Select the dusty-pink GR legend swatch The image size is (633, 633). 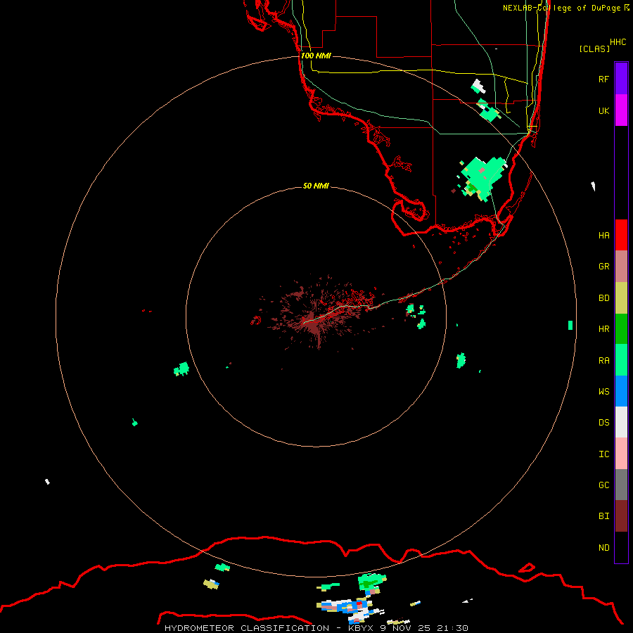click(x=621, y=267)
